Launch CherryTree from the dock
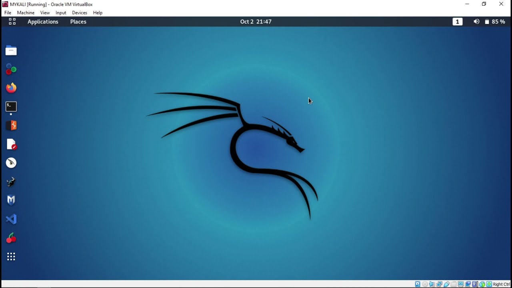Viewport: 512px width, 288px height. pyautogui.click(x=11, y=238)
